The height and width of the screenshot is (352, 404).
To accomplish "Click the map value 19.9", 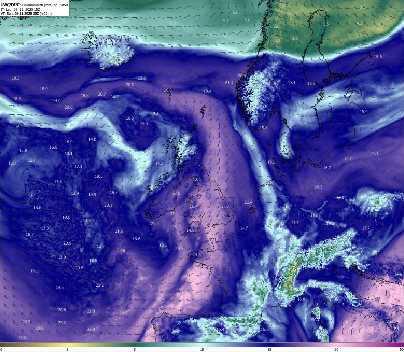I will click(92, 195).
